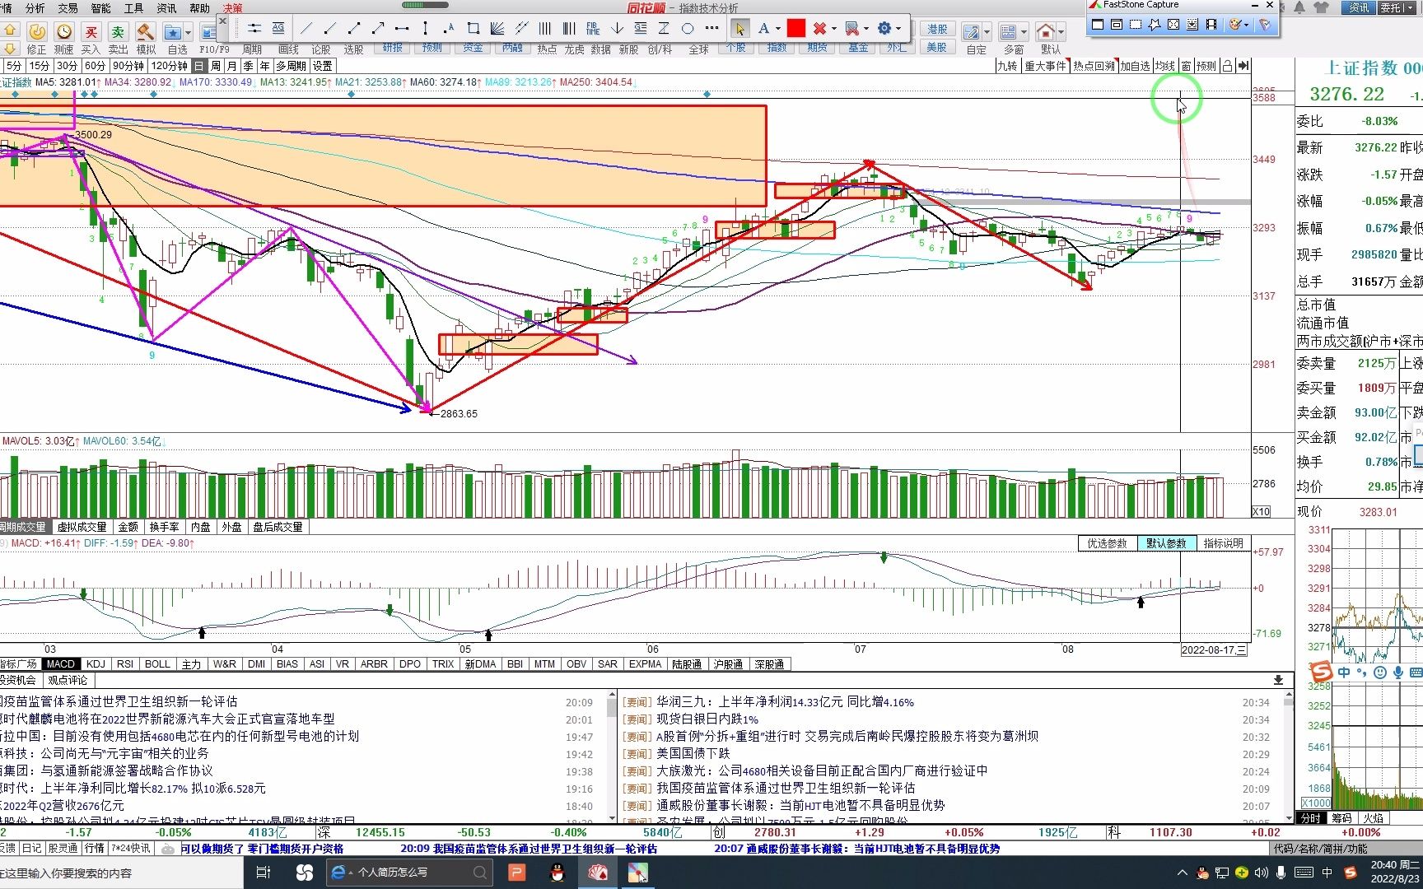Image resolution: width=1423 pixels, height=889 pixels.
Task: Open the 自选 favorites star folder
Action: (x=173, y=32)
